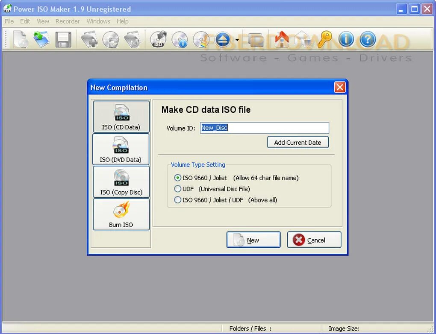Open the Recorder menu
The width and height of the screenshot is (436, 334).
(68, 21)
